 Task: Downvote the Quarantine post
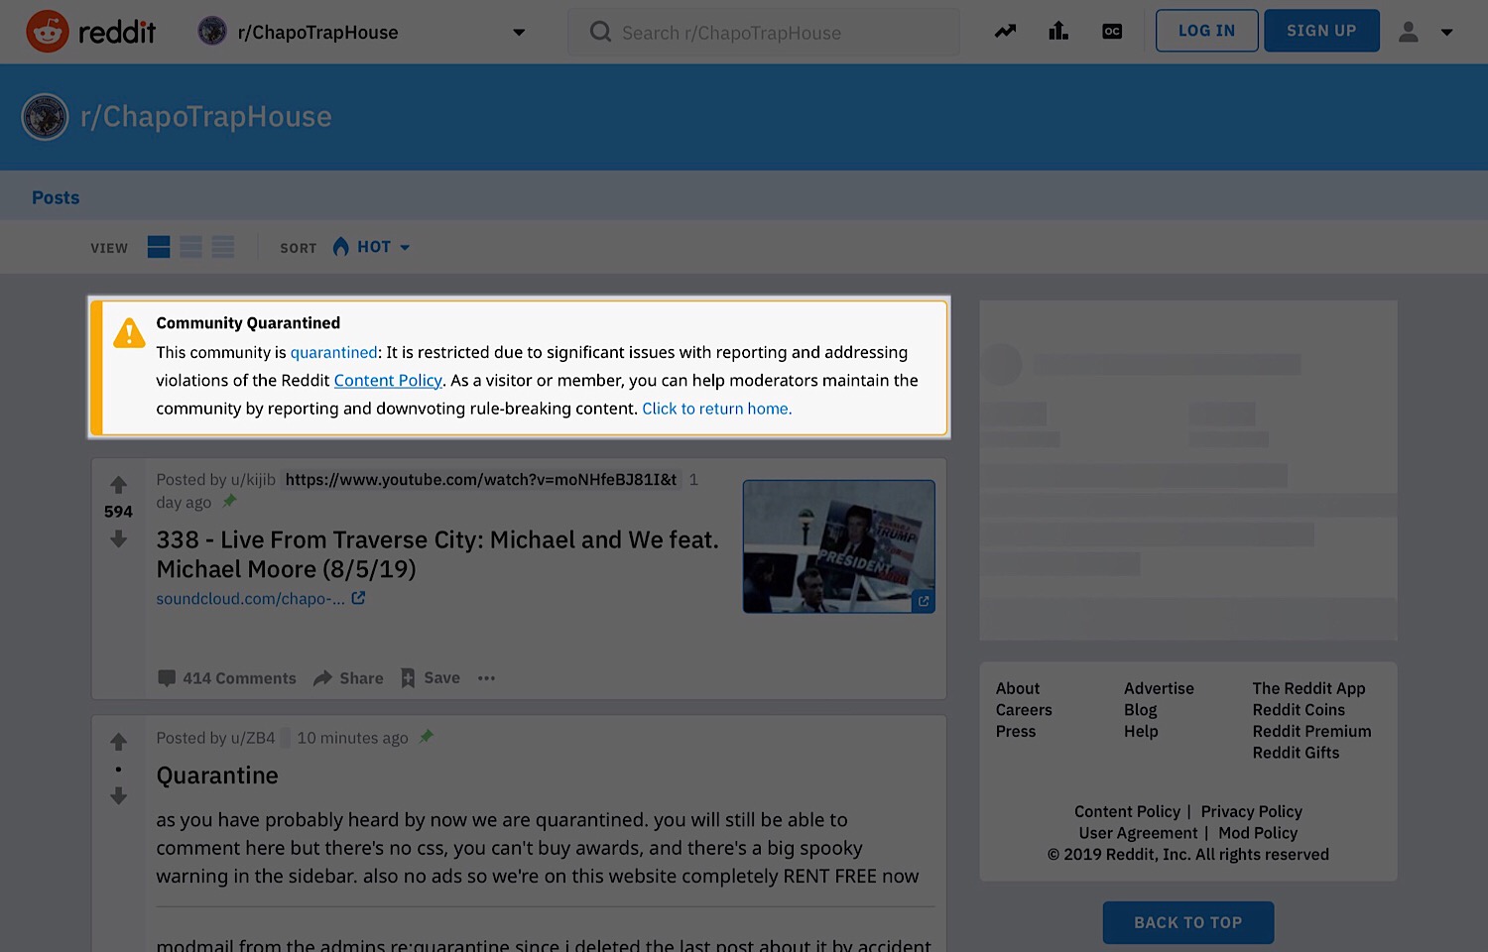pyautogui.click(x=118, y=796)
